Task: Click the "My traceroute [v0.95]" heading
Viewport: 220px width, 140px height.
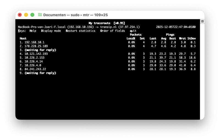Action: tap(107, 23)
